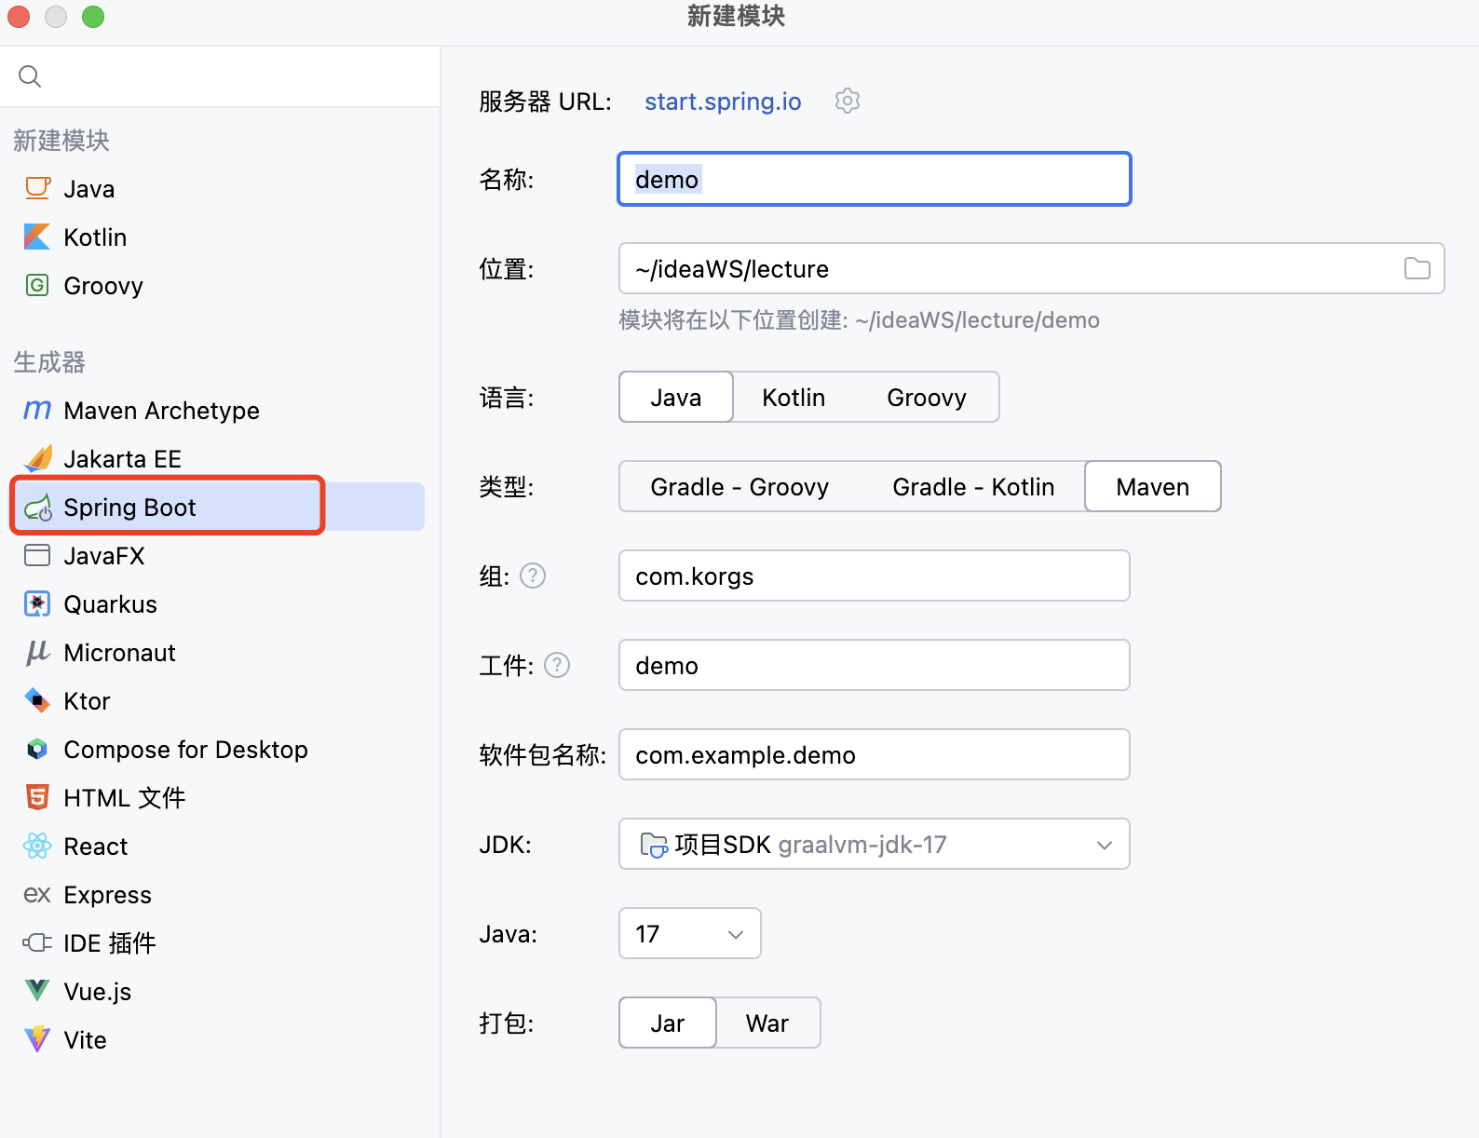This screenshot has height=1138, width=1479.
Task: Show help for 组 field
Action: (533, 576)
